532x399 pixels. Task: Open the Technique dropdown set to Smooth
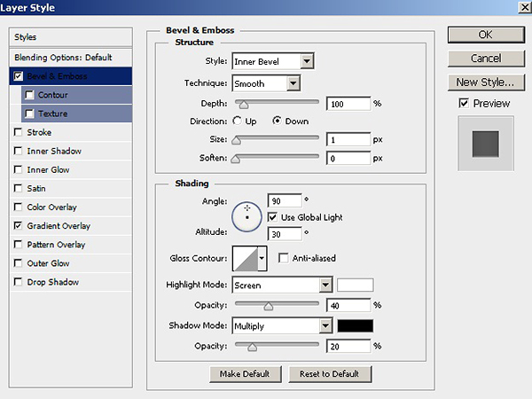pyautogui.click(x=266, y=83)
